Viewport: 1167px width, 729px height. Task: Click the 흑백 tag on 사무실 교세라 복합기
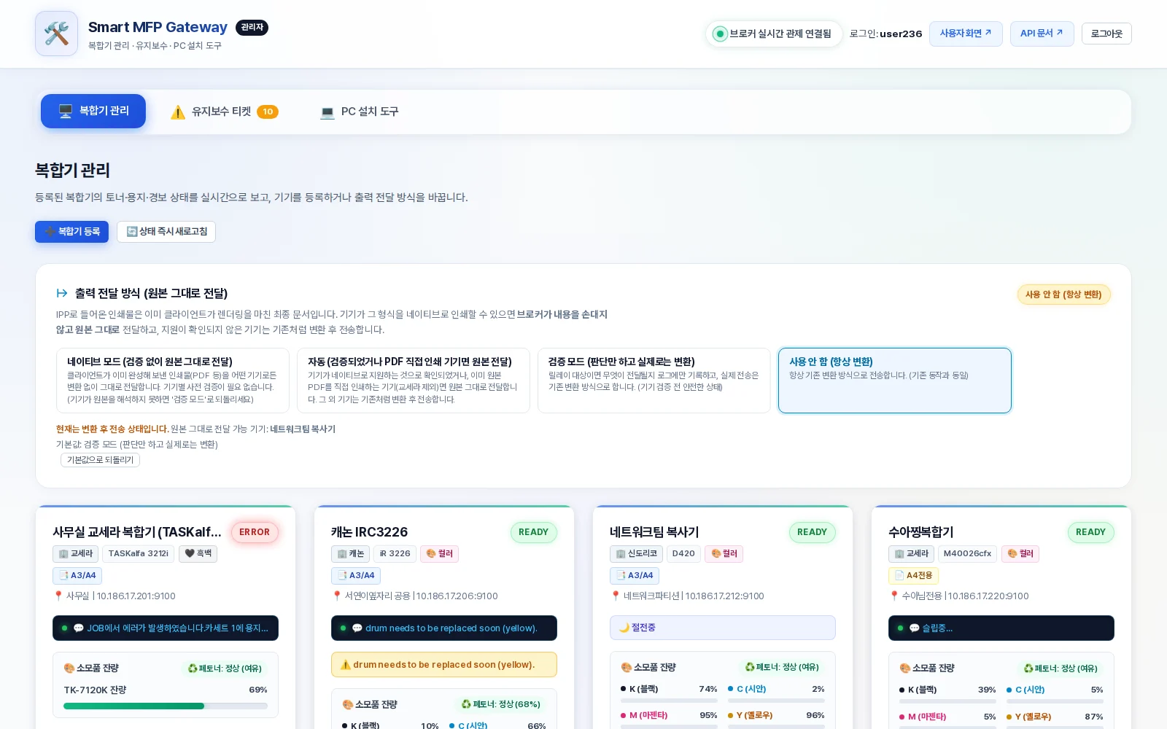(x=198, y=553)
